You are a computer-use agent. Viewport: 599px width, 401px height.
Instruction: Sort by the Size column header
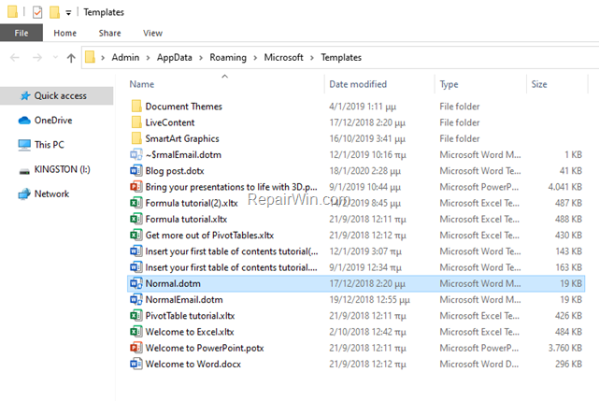point(539,84)
